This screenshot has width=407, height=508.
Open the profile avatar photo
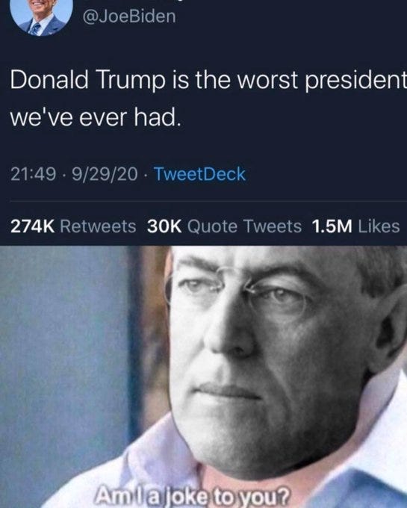41,16
